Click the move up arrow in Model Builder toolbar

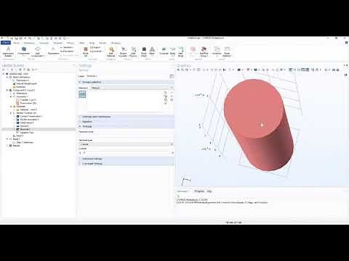click(12, 70)
